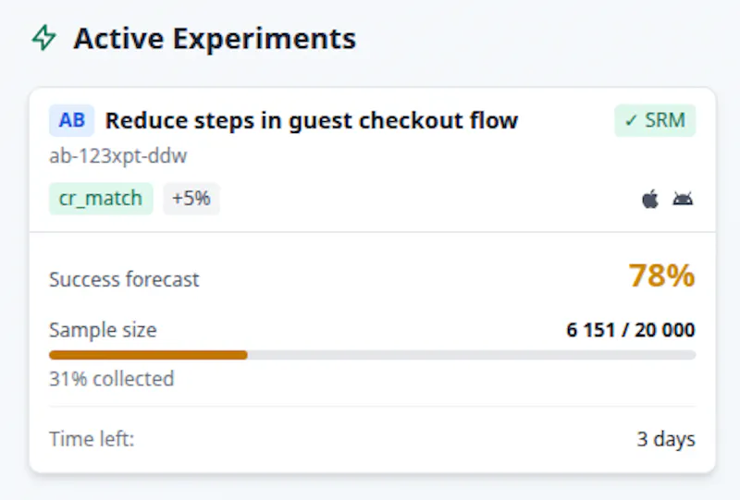Click the 31% collected text
The width and height of the screenshot is (740, 500).
tap(111, 379)
